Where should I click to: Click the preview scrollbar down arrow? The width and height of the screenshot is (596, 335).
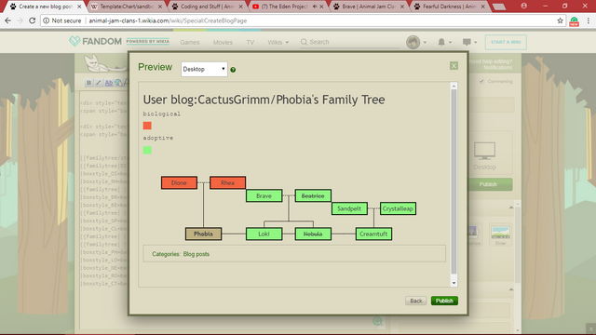(x=454, y=283)
